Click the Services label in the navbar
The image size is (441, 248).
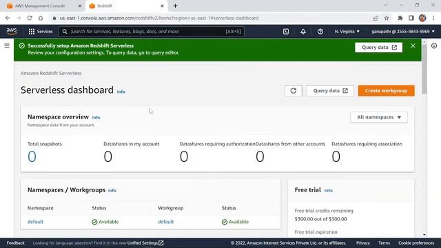pyautogui.click(x=45, y=32)
